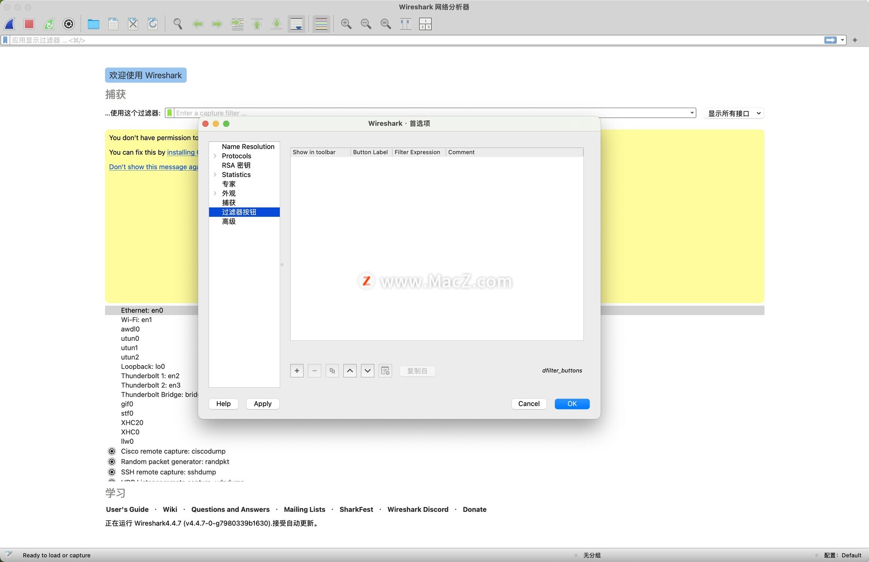The height and width of the screenshot is (562, 869).
Task: Open capture filter history dropdown
Action: [692, 113]
